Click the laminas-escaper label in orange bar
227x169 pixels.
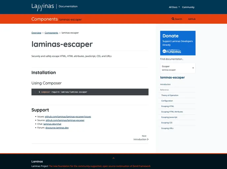[70, 19]
